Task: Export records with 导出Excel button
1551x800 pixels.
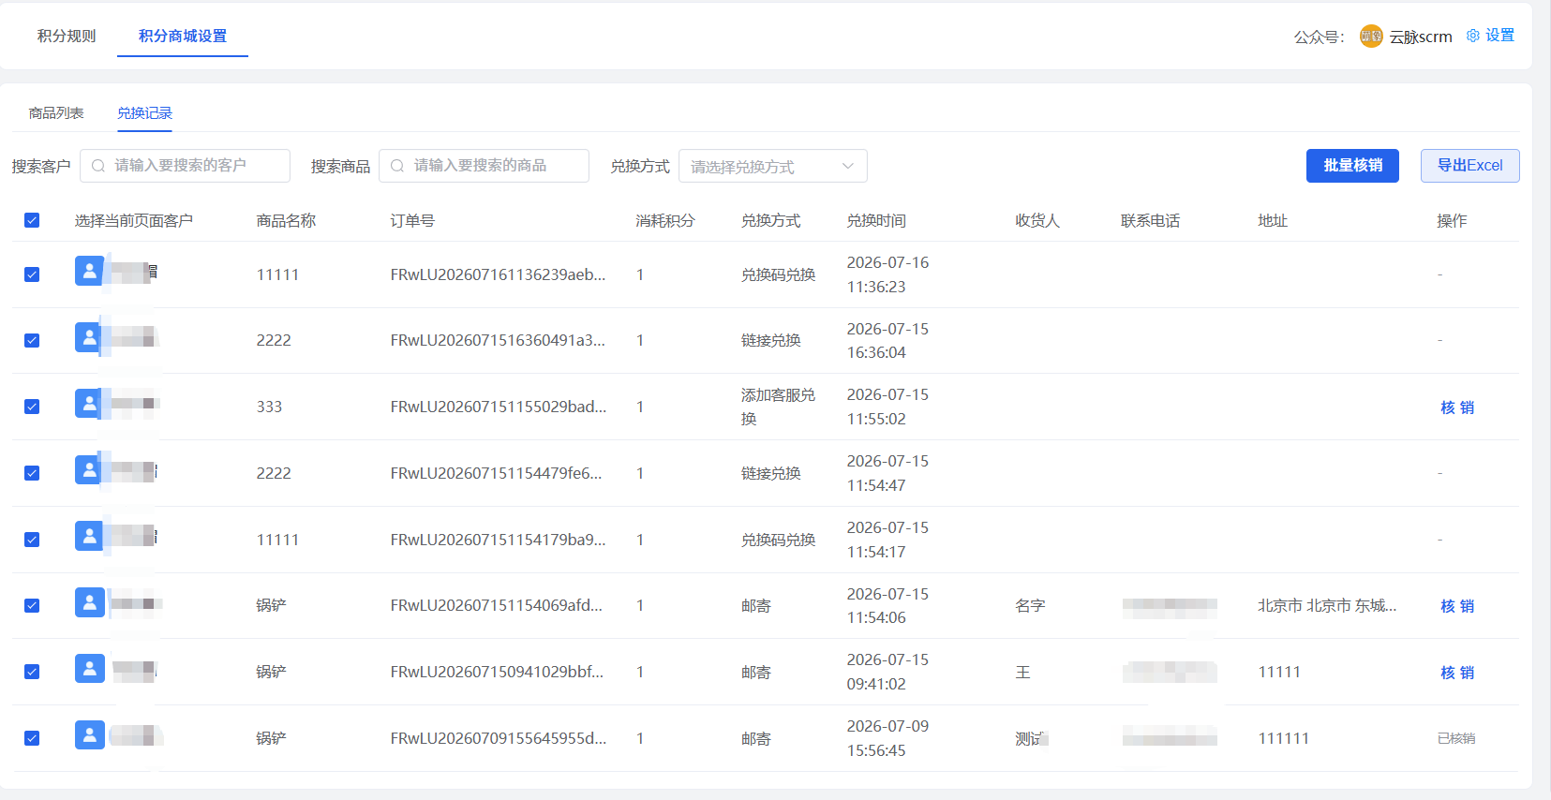Action: coord(1469,166)
